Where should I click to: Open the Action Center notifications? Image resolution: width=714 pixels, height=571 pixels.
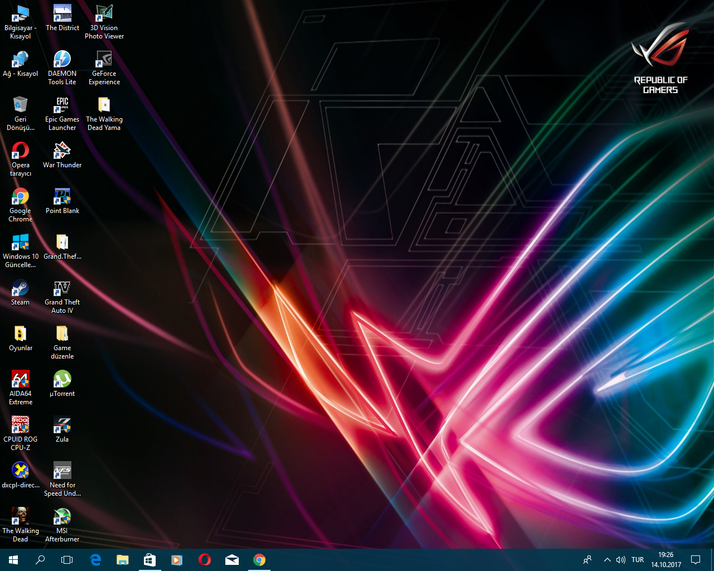tap(696, 560)
